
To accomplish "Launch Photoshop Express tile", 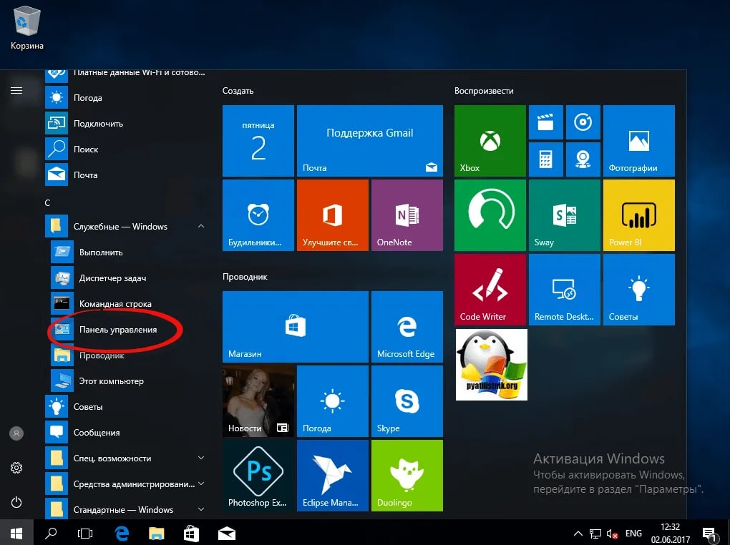I will pos(258,476).
